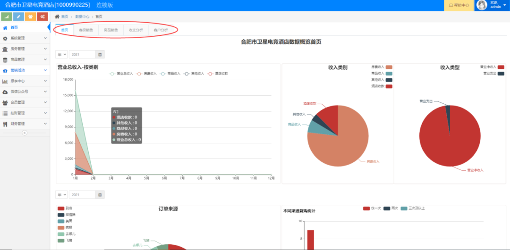
Task: Click 美团 swatch in 订单来源 legend
Action: (61, 221)
